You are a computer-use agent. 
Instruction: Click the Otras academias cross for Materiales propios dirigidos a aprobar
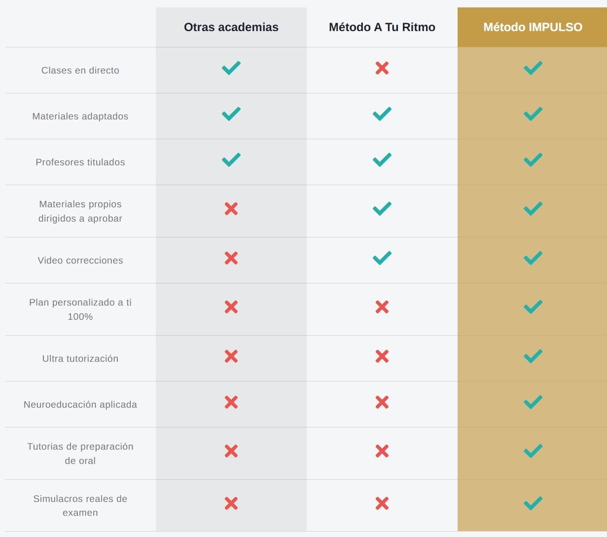231,209
